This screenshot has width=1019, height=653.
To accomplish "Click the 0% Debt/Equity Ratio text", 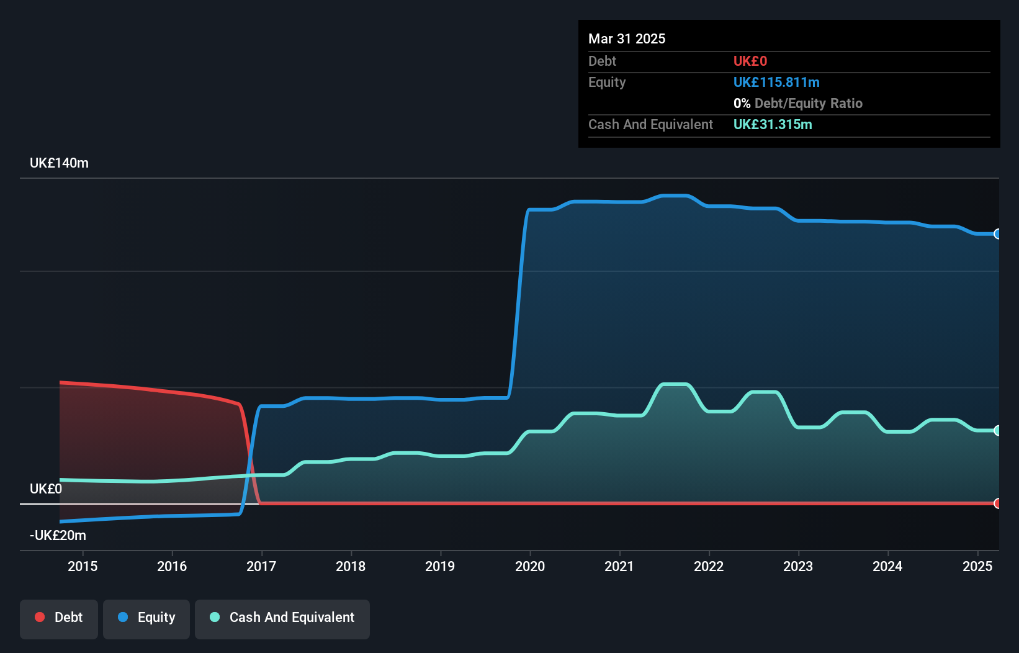I will click(x=798, y=103).
